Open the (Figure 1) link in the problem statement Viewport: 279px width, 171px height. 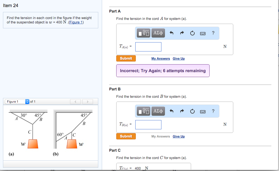(76, 22)
